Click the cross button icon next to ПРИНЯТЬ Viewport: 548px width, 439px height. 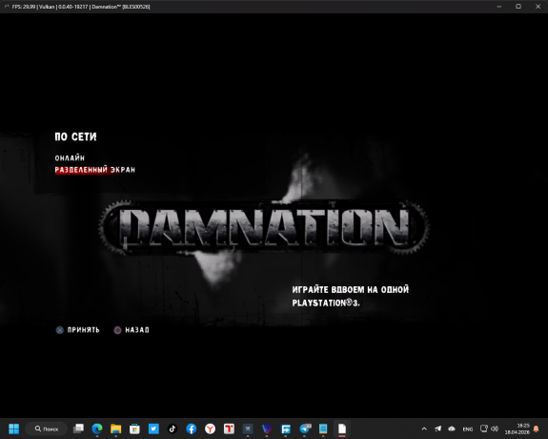60,330
